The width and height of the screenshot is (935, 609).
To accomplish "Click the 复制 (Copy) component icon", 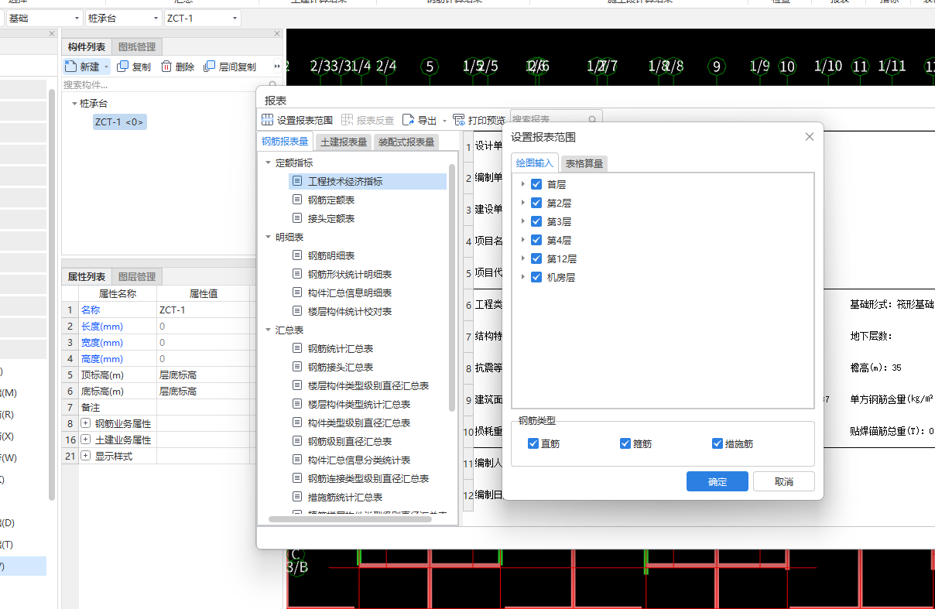I will [122, 67].
